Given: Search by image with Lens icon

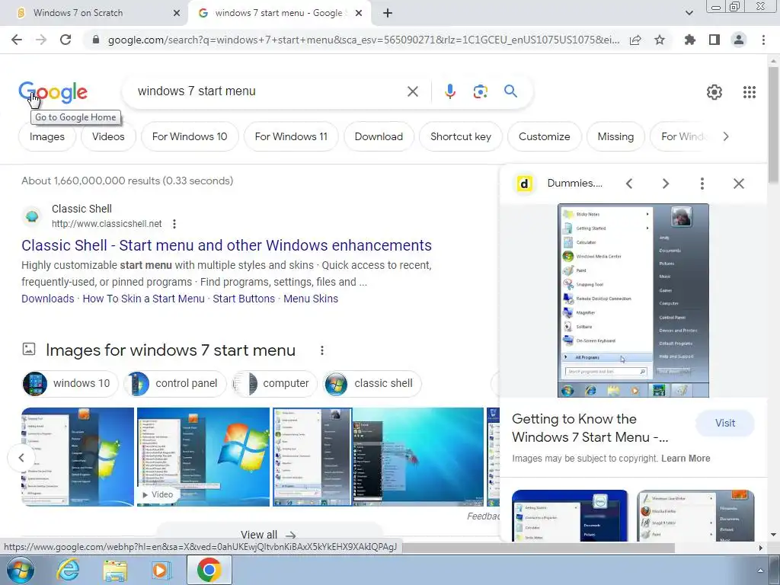Looking at the screenshot, I should tap(480, 91).
